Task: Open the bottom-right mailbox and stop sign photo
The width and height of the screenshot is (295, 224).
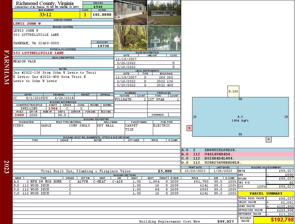Action: 164,38
